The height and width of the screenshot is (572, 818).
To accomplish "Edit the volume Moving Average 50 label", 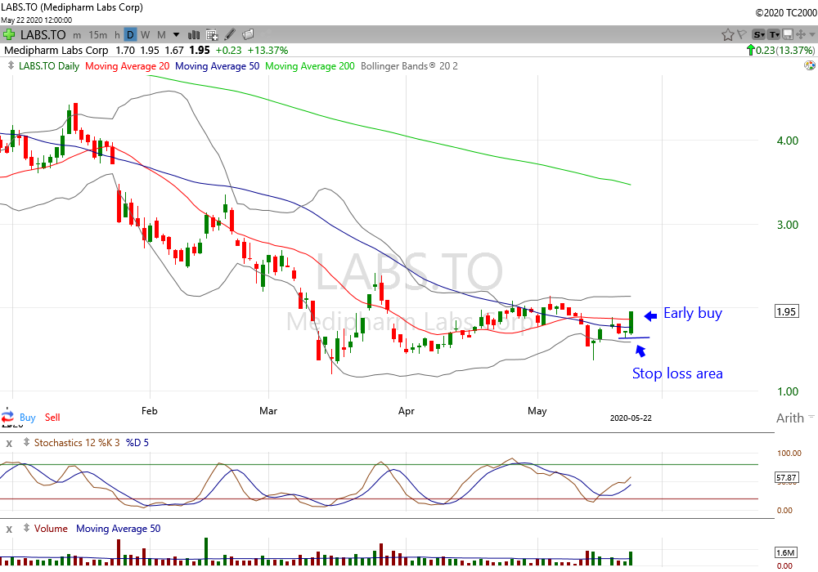I will point(119,529).
